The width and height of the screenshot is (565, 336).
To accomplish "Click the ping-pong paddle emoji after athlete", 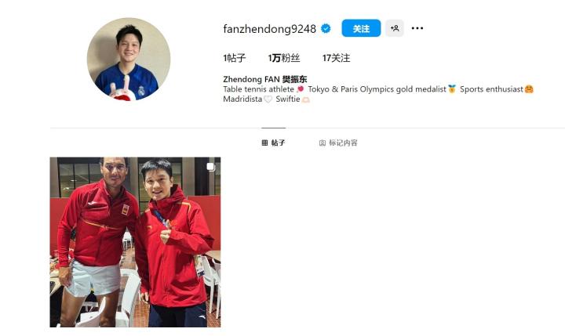I will [300, 89].
